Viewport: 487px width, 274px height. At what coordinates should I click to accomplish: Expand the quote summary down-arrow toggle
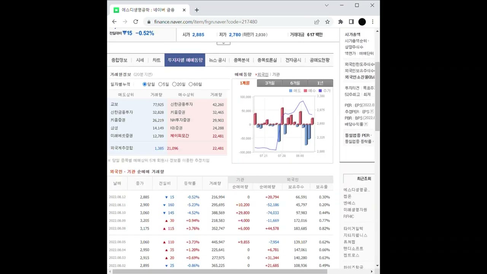click(223, 43)
